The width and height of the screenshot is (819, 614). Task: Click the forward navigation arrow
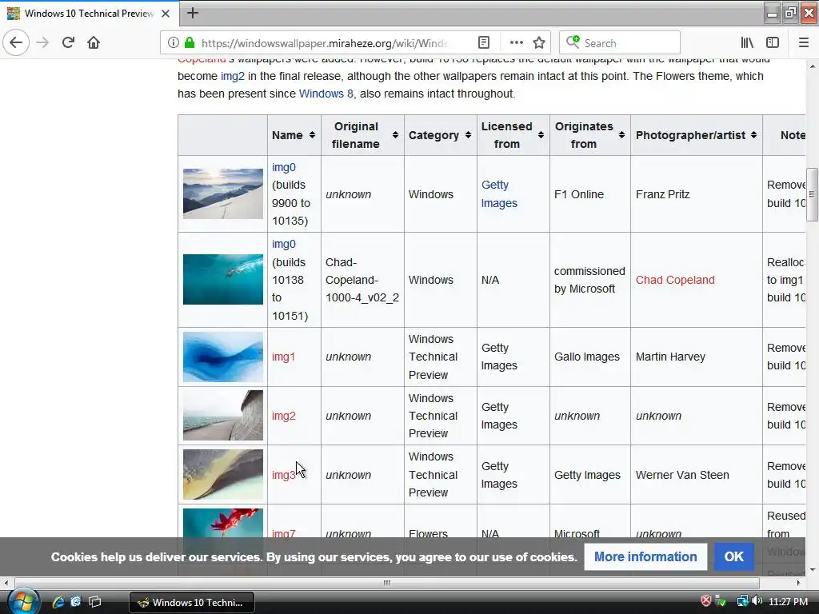[42, 42]
